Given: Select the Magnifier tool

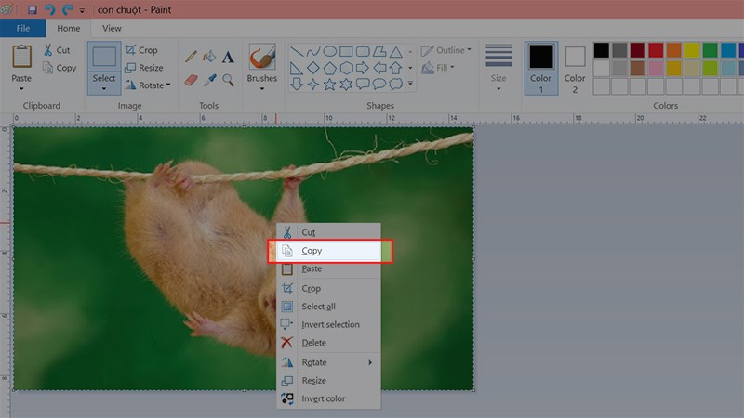Looking at the screenshot, I should click(x=228, y=80).
